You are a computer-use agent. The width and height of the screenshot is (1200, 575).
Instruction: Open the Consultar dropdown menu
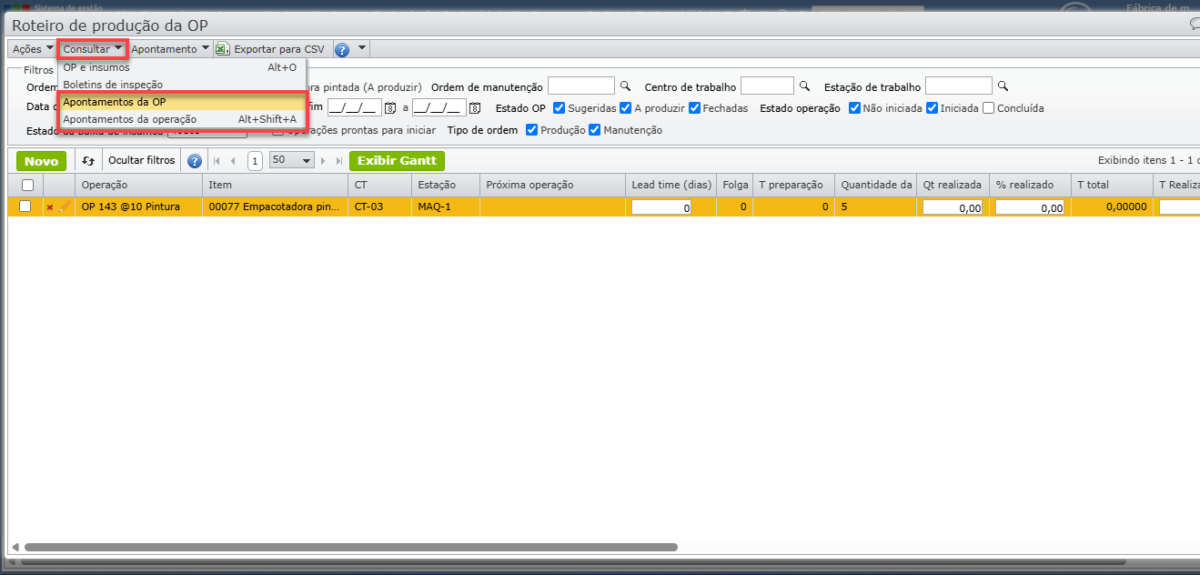pos(93,49)
